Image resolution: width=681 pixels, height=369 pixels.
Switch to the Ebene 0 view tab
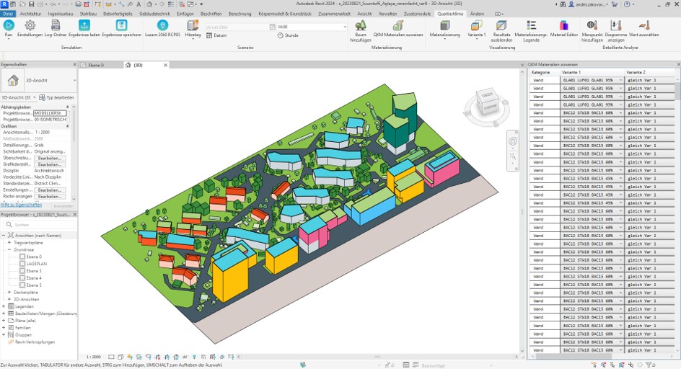(95, 65)
